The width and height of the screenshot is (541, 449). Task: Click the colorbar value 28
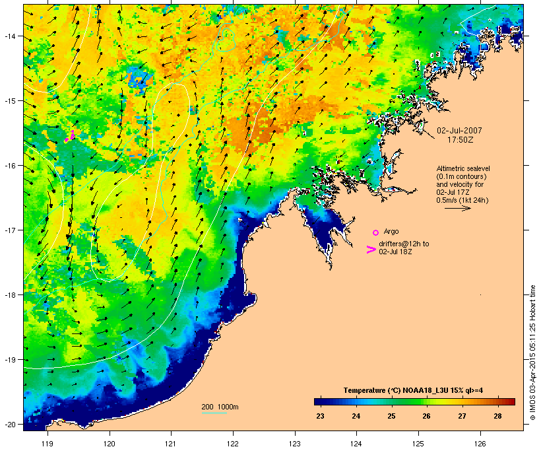pyautogui.click(x=497, y=416)
